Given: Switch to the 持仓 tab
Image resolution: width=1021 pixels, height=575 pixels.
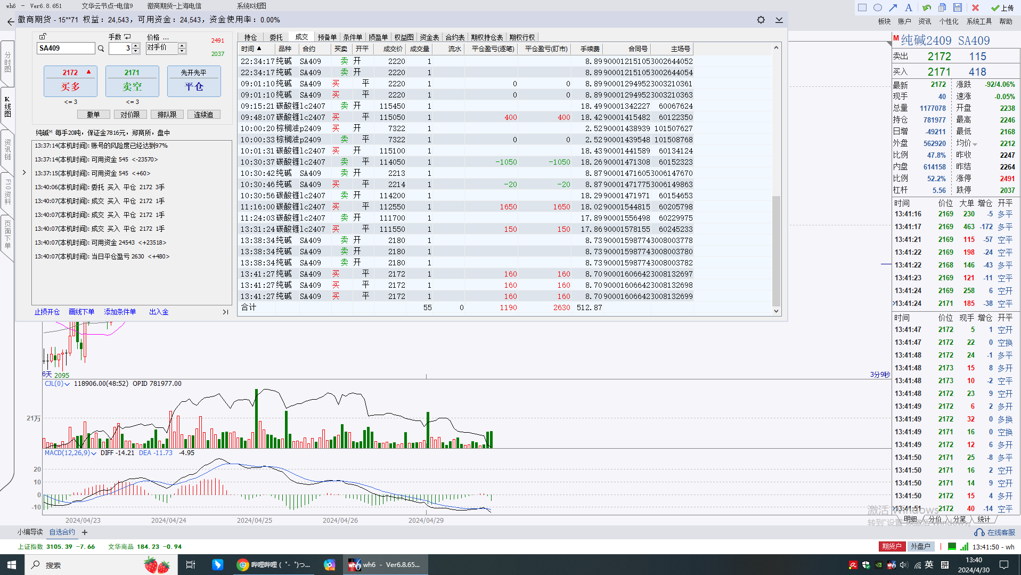Looking at the screenshot, I should (250, 37).
